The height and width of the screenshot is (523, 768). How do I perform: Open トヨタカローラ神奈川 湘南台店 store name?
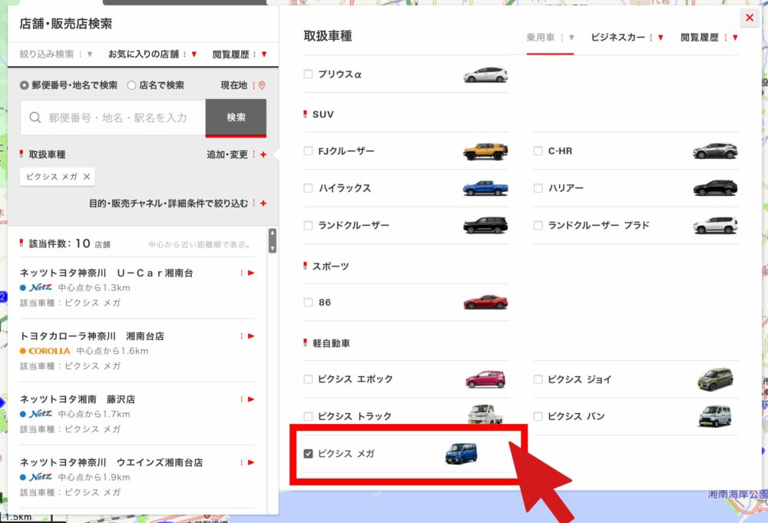91,336
